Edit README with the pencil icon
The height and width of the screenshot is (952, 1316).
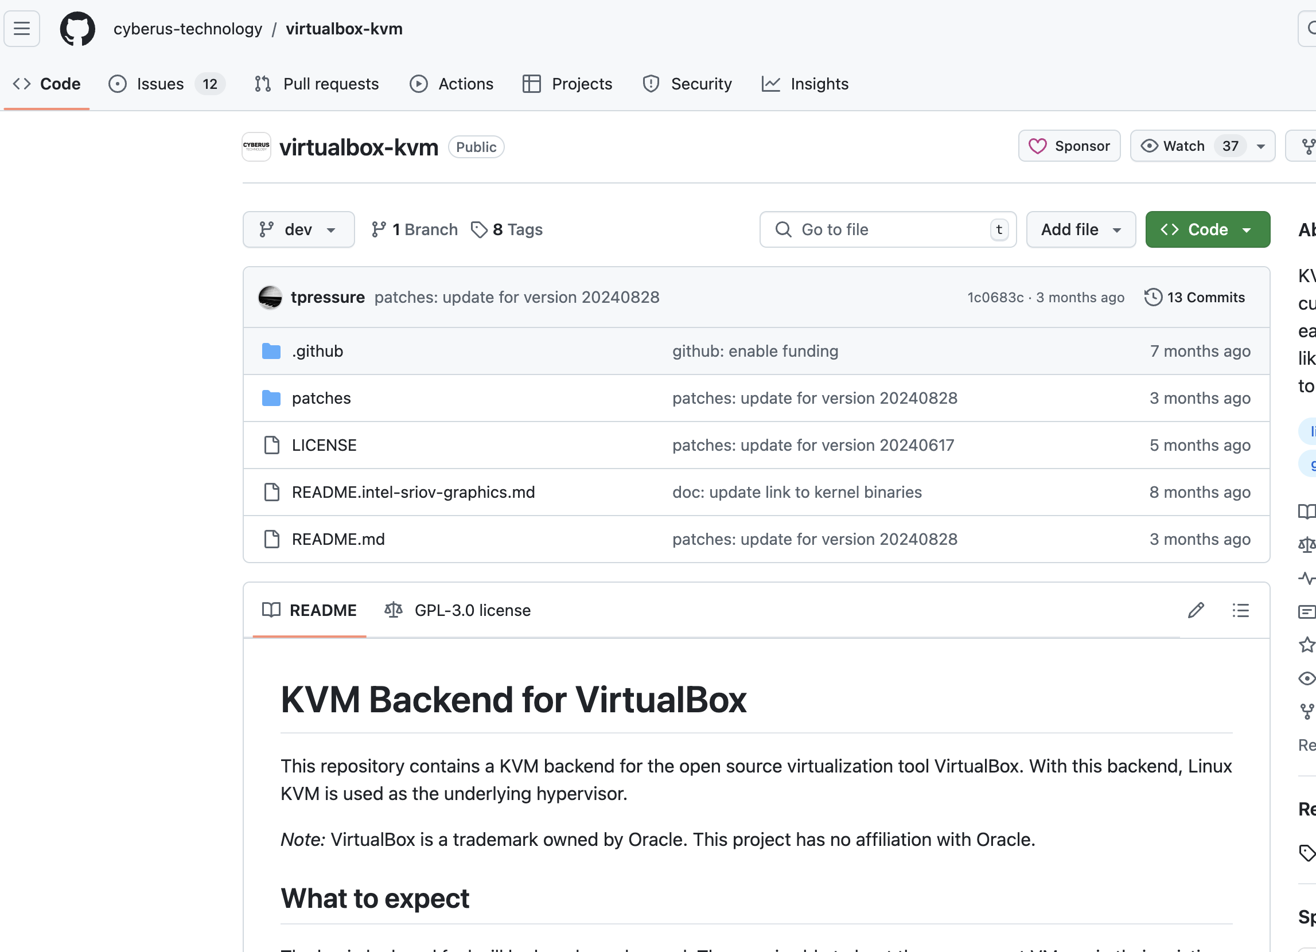click(1196, 610)
